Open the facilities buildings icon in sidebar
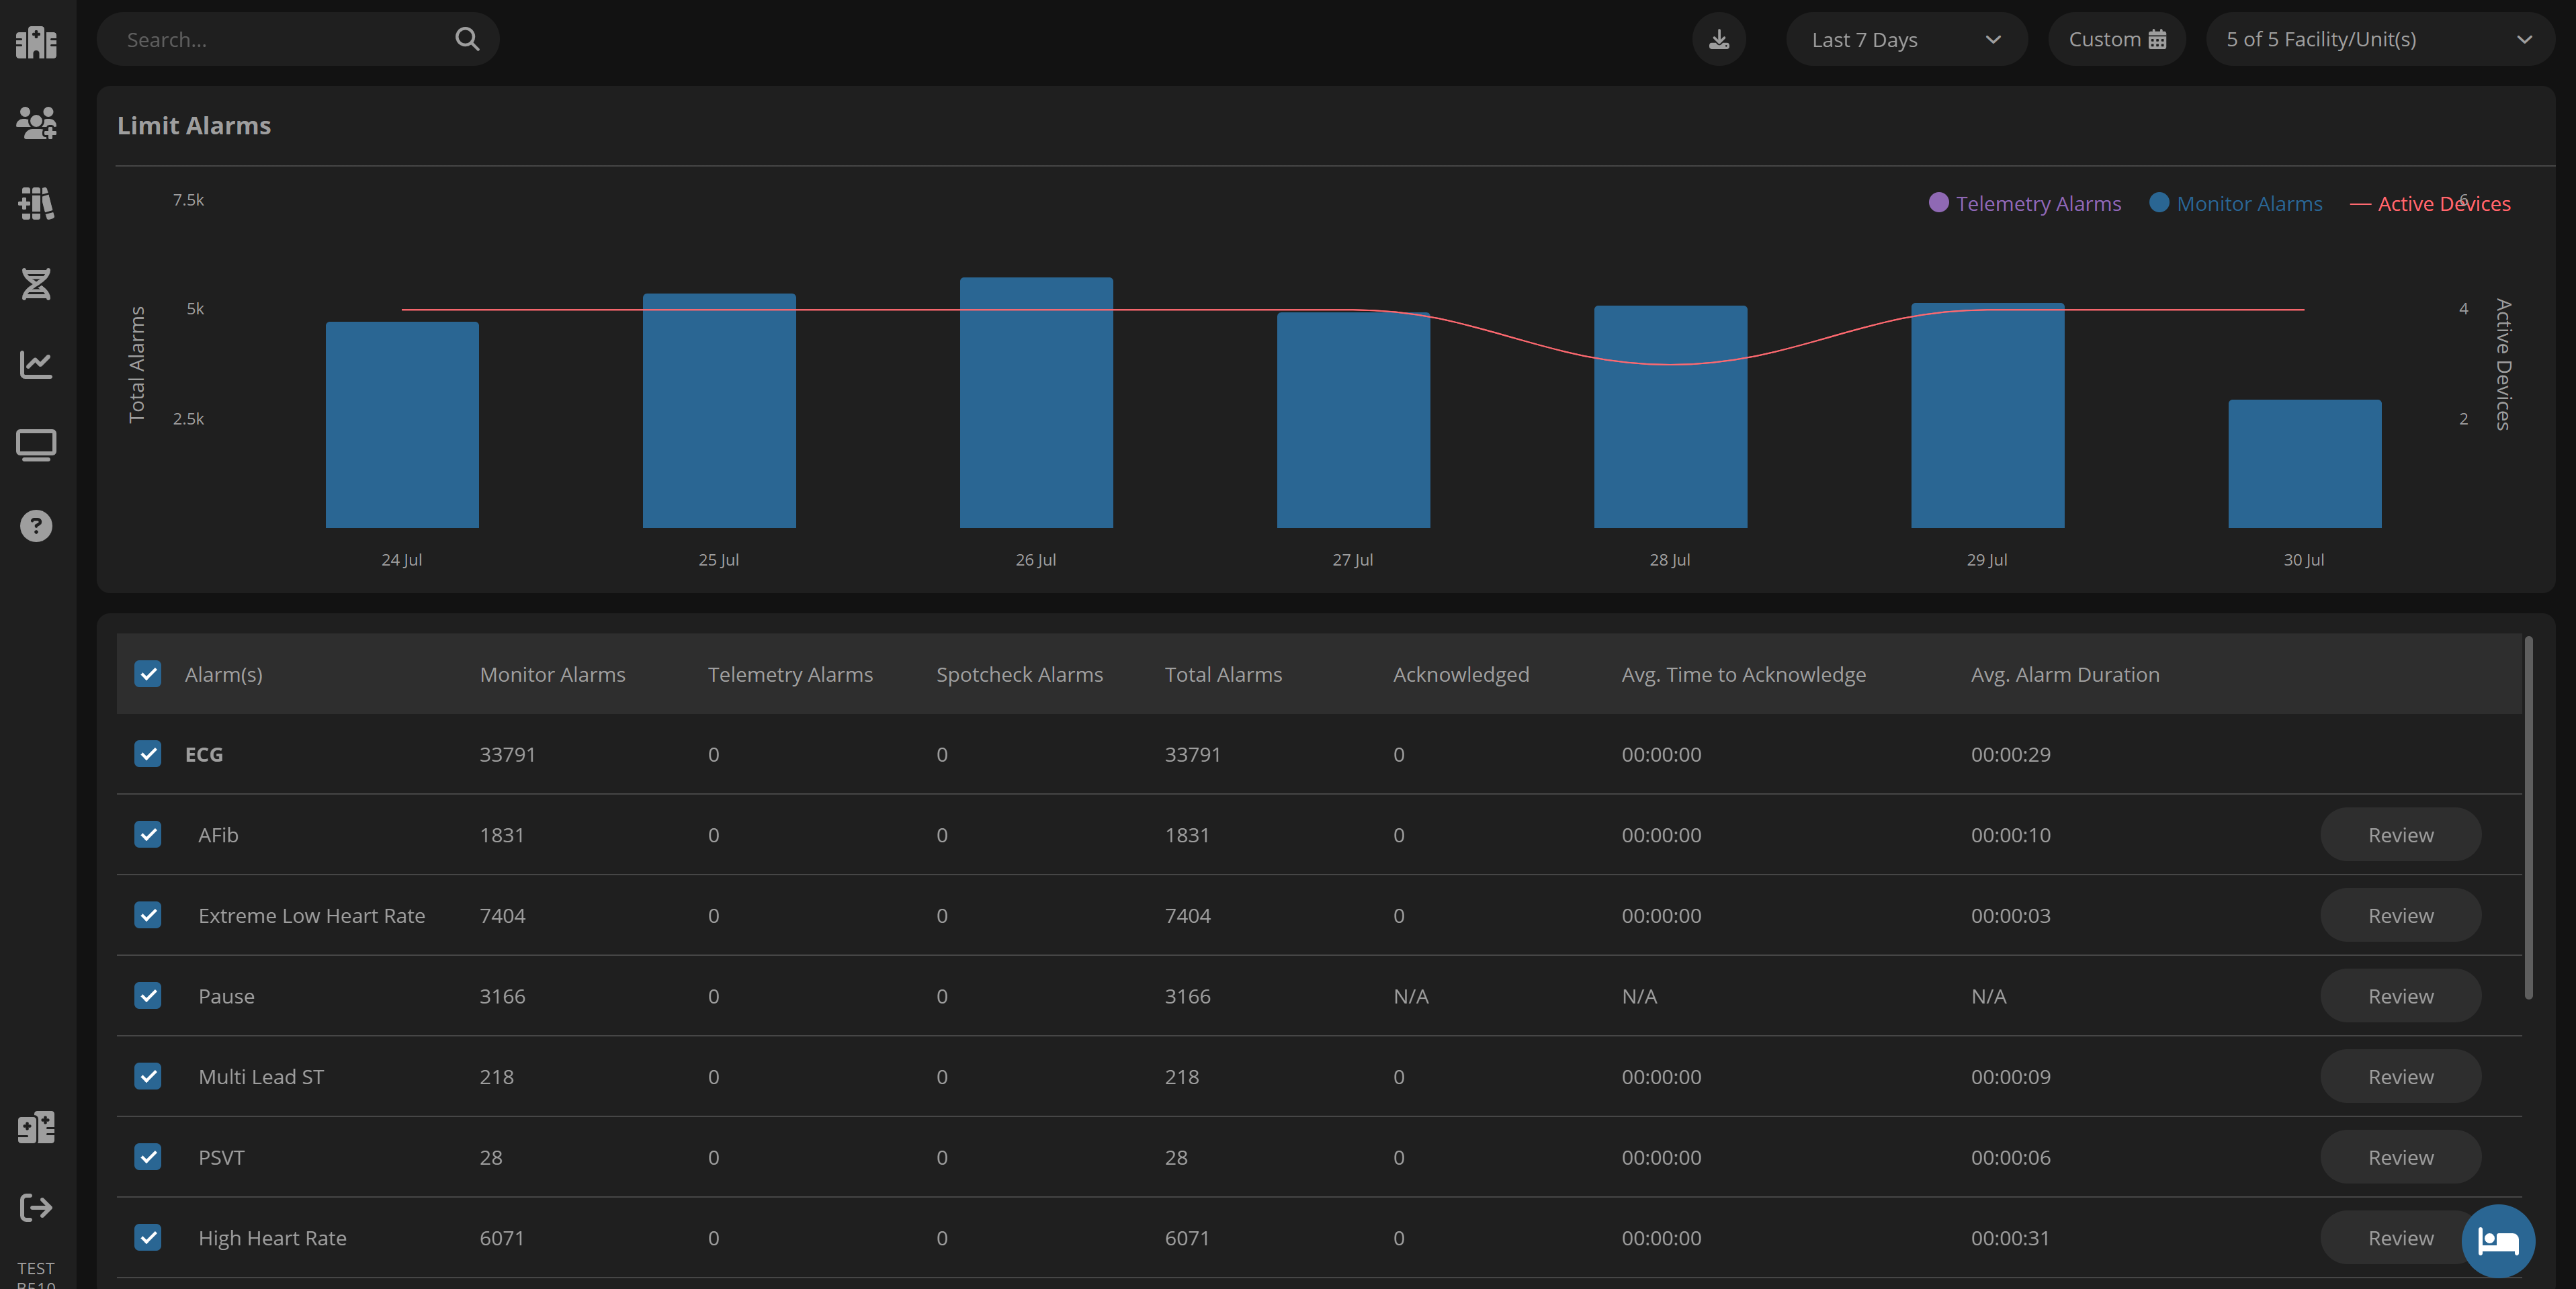Viewport: 2576px width, 1289px height. 36,42
